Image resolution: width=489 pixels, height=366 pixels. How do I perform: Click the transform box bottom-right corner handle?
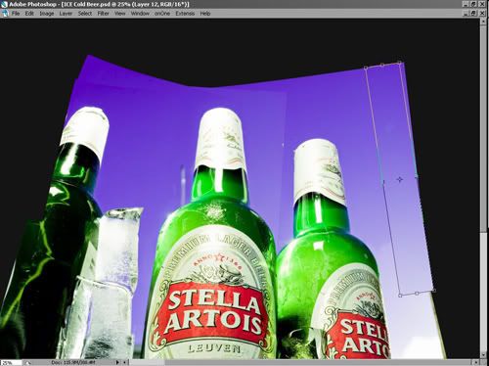(x=434, y=290)
